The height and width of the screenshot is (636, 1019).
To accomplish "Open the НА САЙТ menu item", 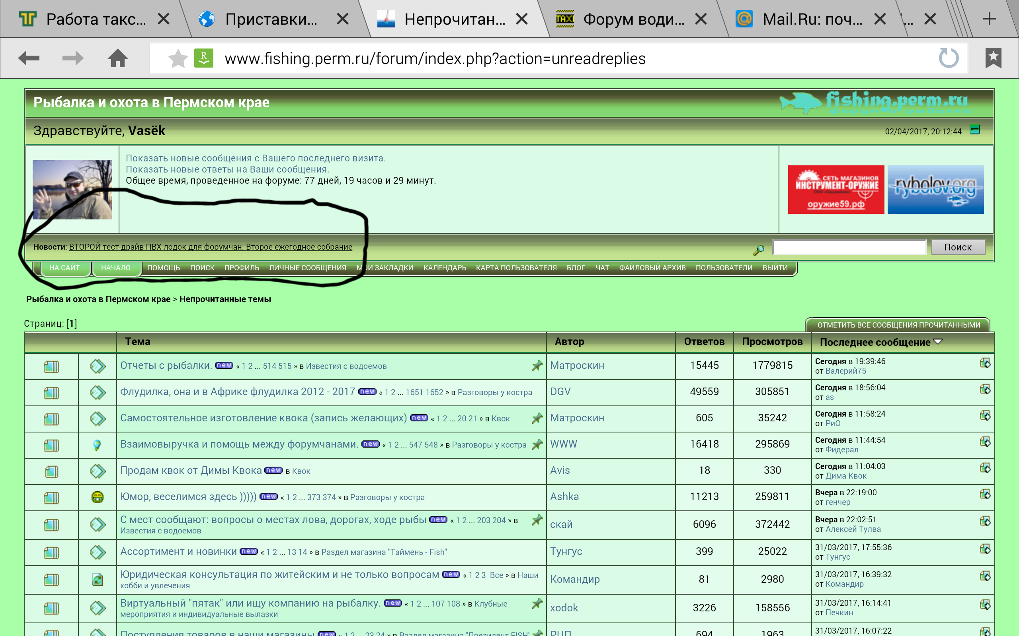I will [64, 268].
